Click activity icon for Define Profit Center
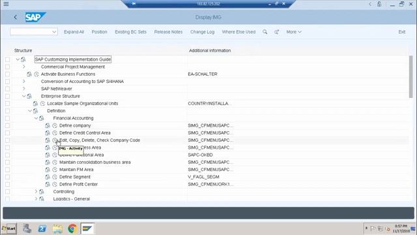 pos(55,184)
